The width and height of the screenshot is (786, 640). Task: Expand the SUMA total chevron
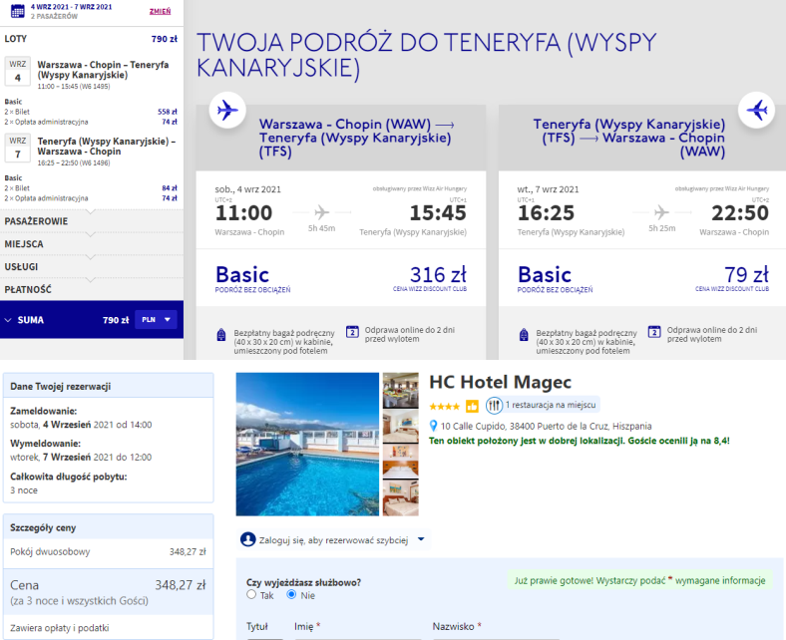point(8,320)
